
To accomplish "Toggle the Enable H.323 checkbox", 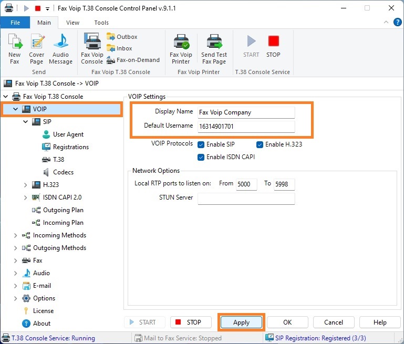I will (x=260, y=144).
